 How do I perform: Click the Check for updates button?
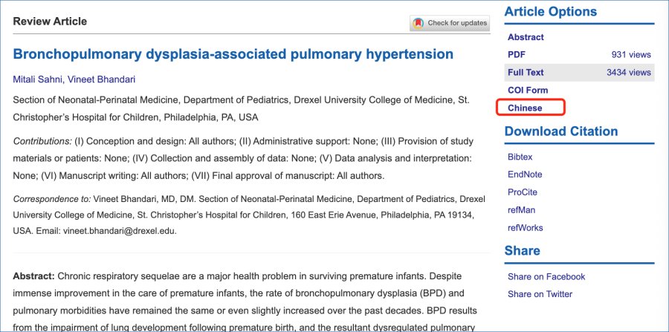tap(450, 23)
